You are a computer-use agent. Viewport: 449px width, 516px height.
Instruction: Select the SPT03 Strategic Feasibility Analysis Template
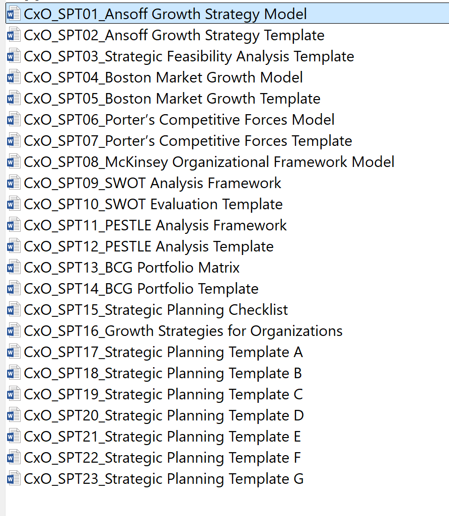click(x=189, y=56)
